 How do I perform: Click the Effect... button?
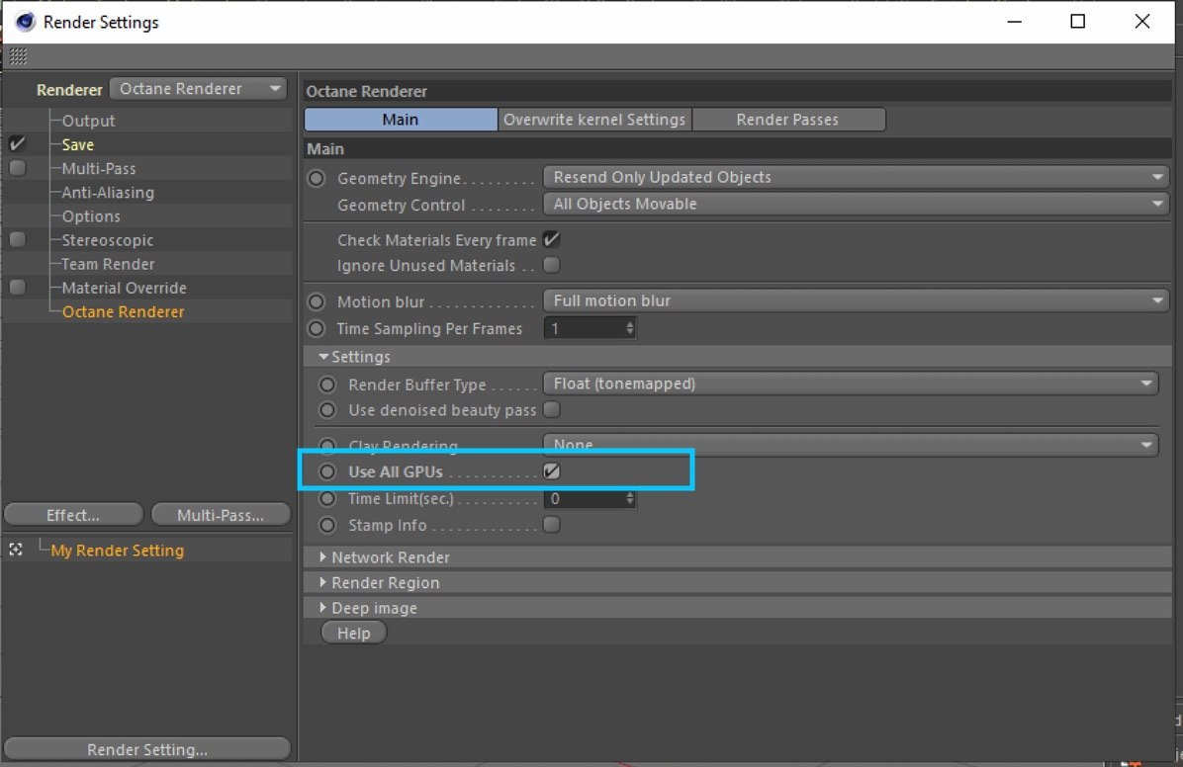tap(73, 514)
